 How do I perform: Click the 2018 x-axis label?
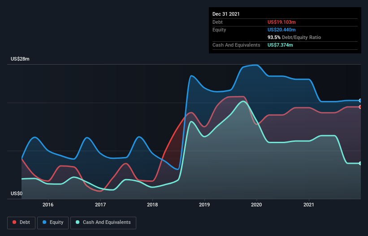tap(152, 205)
